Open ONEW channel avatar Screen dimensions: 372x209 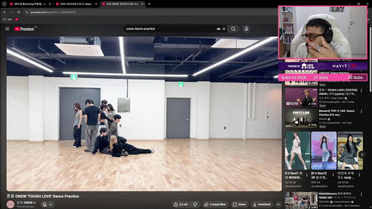coord(10,204)
